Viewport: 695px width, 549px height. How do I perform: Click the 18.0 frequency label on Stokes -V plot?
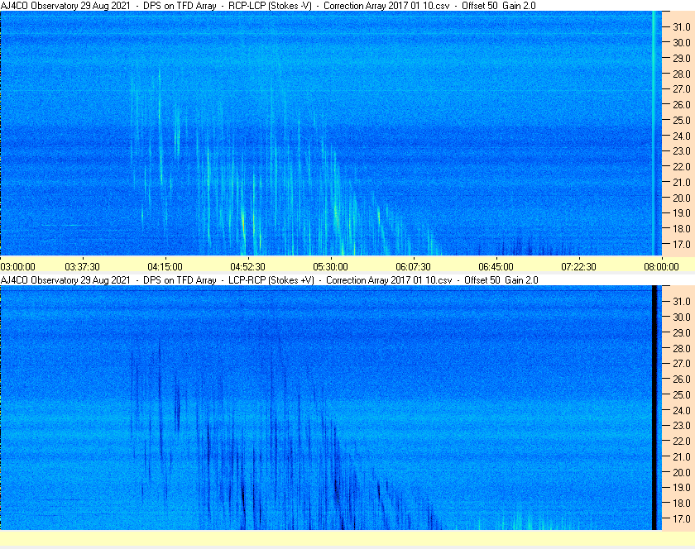pyautogui.click(x=682, y=229)
